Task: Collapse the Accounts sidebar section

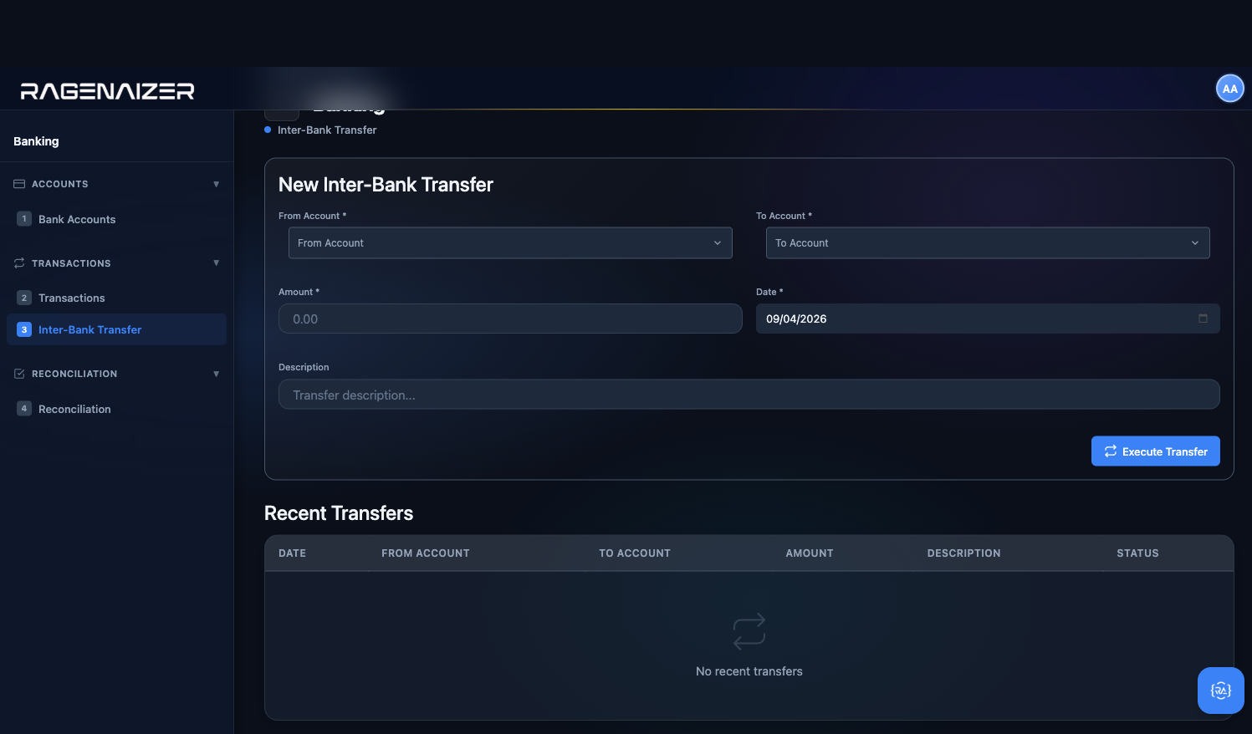Action: (x=217, y=184)
